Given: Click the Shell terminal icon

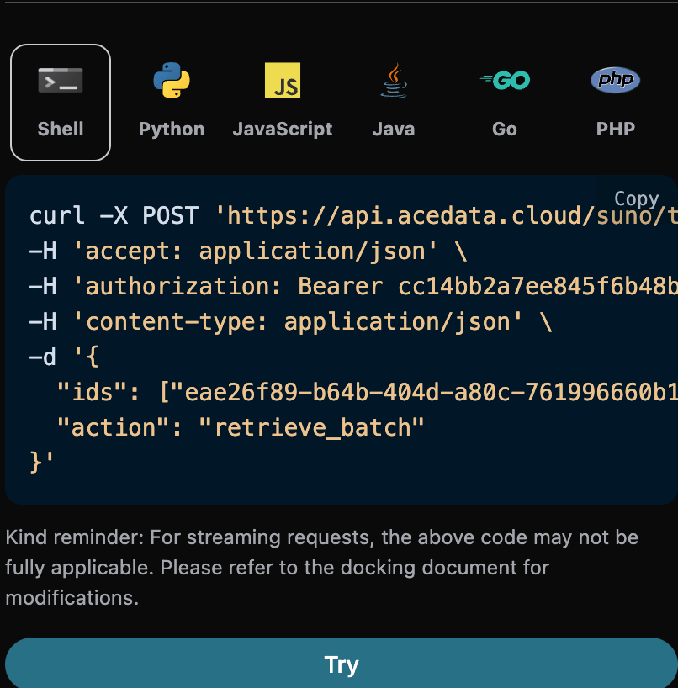Looking at the screenshot, I should (61, 82).
